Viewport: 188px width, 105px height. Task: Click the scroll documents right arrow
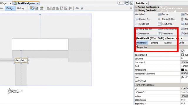pyautogui.click(x=123, y=3)
